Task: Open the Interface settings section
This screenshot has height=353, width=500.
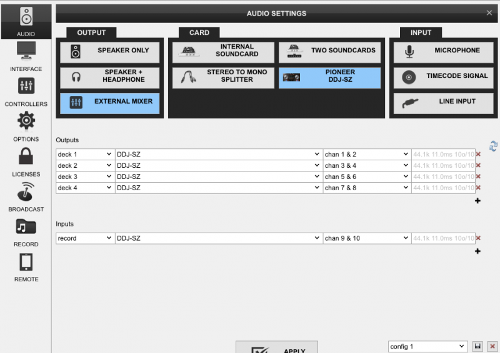Action: pyautogui.click(x=26, y=57)
